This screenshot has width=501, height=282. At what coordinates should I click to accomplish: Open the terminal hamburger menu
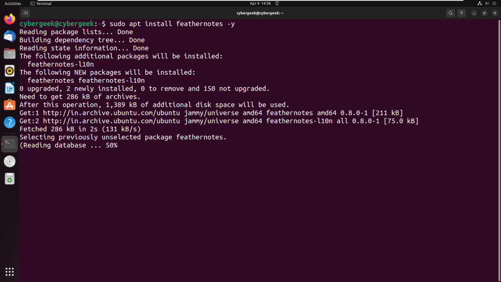tap(462, 13)
